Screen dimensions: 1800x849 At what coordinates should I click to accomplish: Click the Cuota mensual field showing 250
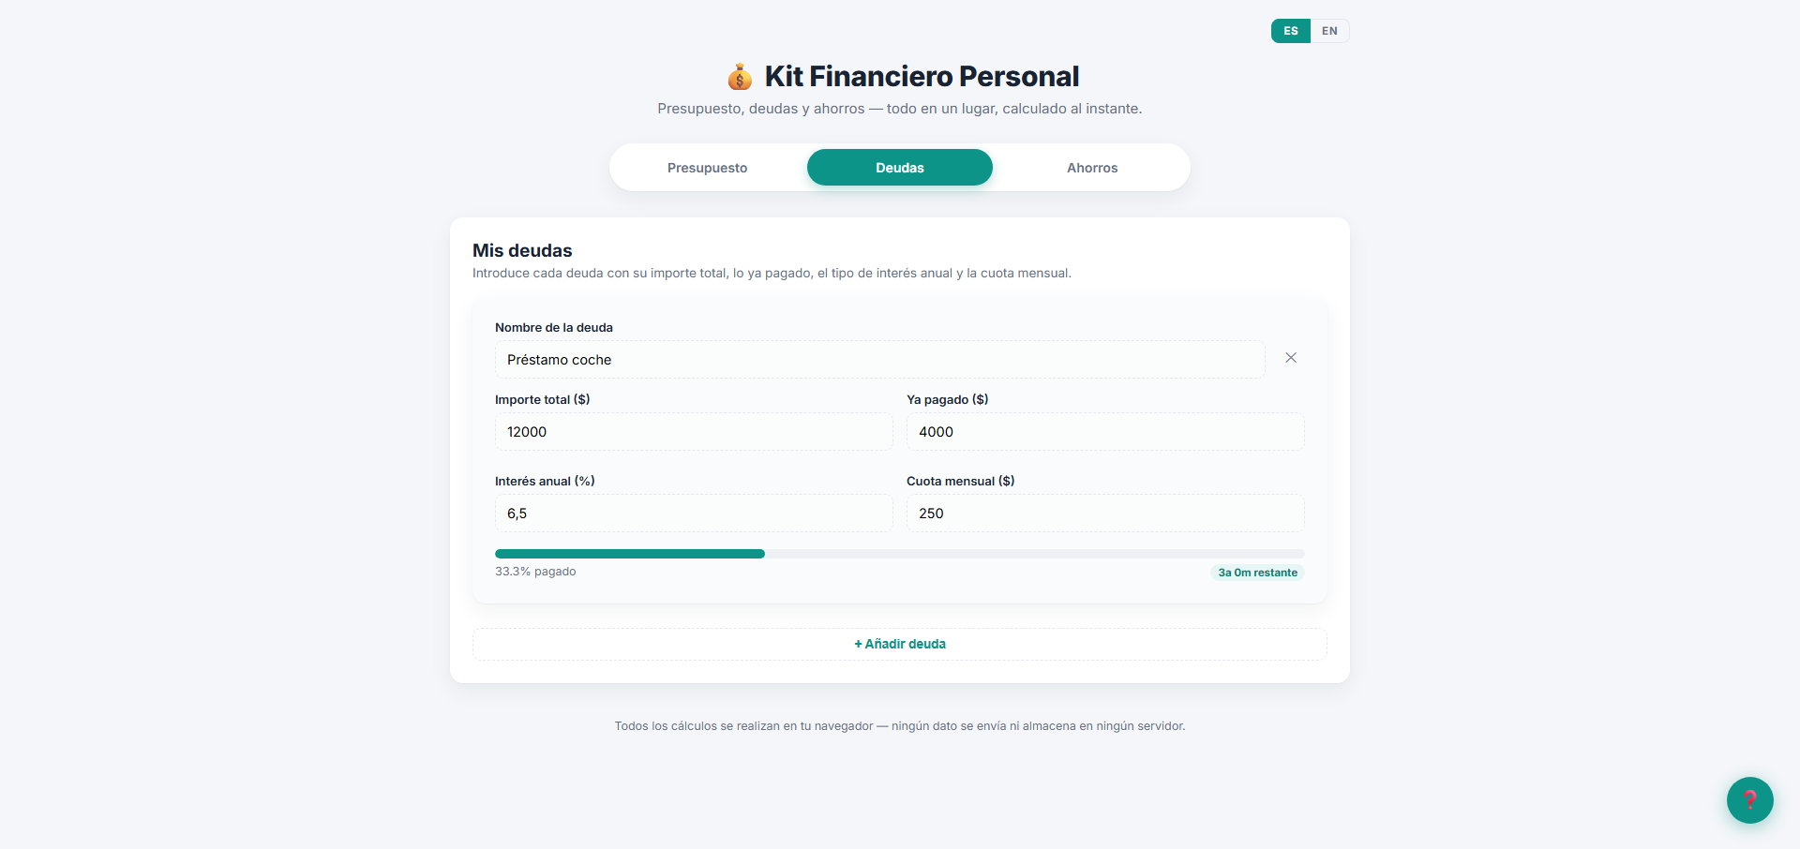click(x=1105, y=514)
